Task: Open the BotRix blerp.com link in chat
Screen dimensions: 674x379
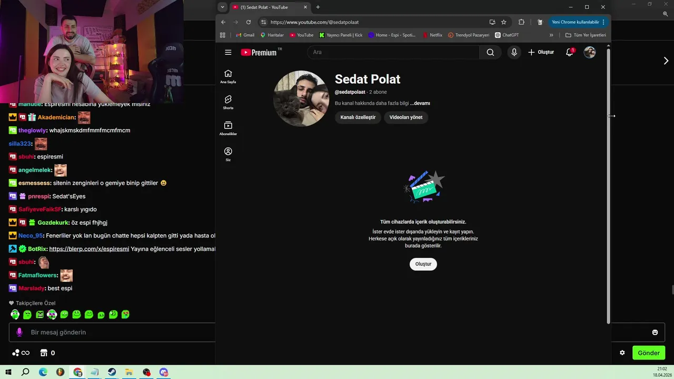Action: point(89,249)
